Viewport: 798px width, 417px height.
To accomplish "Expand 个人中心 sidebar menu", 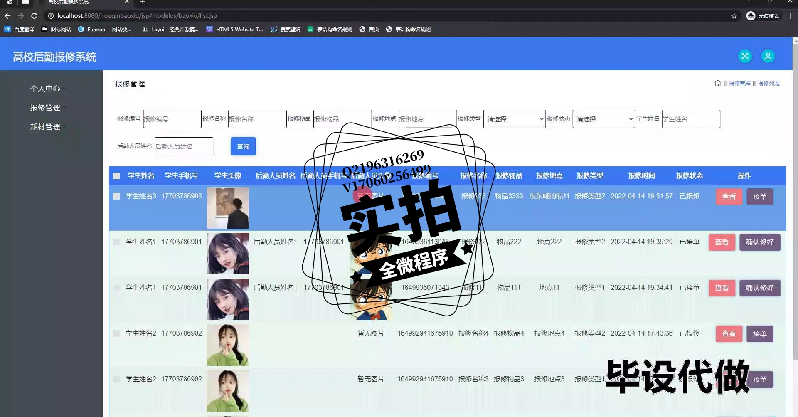I will tap(45, 89).
